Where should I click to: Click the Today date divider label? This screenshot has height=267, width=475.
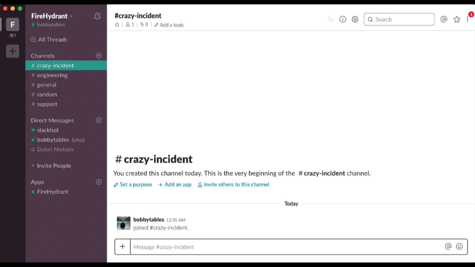[x=291, y=204]
